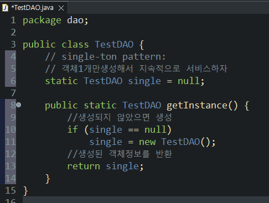Click the closing brace on line 15
Image resolution: width=269 pixels, height=203 pixels.
[25, 191]
